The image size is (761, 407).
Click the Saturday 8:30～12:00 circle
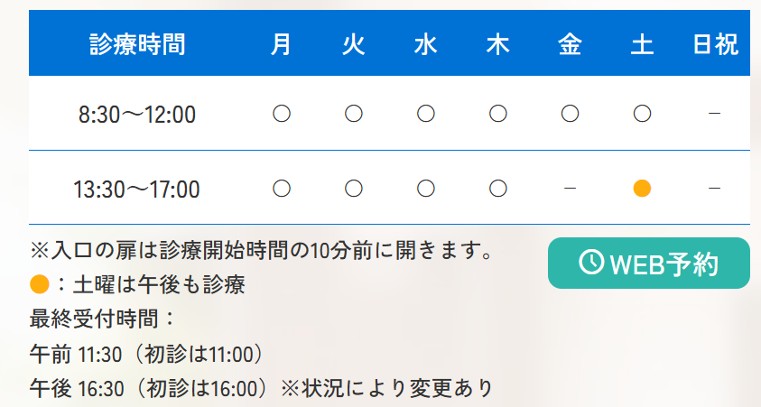tap(642, 114)
